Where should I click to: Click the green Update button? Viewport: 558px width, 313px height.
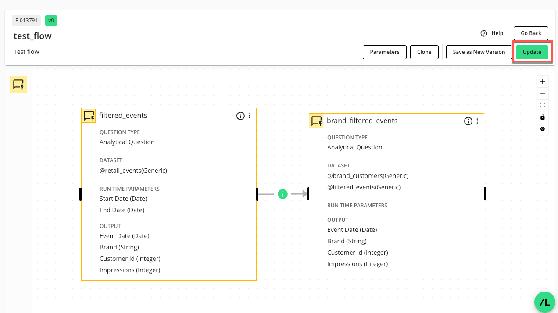[x=532, y=52]
